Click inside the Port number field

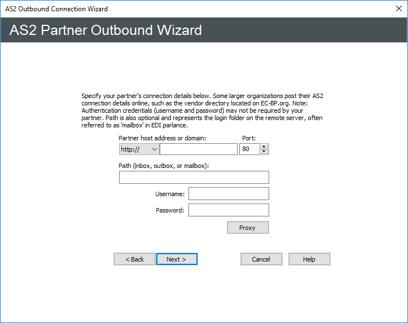tap(249, 149)
